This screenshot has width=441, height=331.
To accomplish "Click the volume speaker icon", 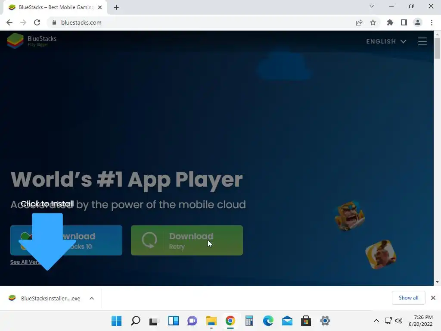I will pyautogui.click(x=399, y=321).
